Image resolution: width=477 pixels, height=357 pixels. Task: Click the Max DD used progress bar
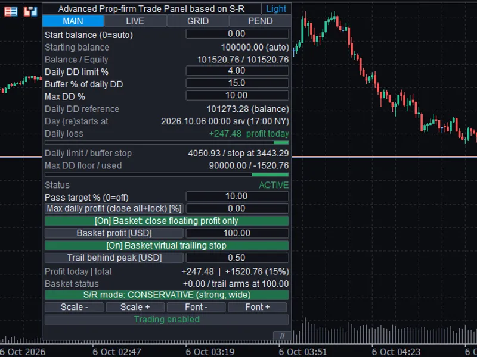click(x=167, y=174)
